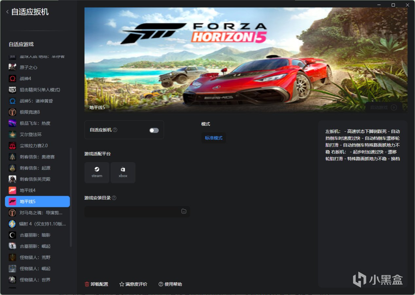415x295 pixels.
Task: Open help tooltip next to 游戏安装目录
Action: 114,198
